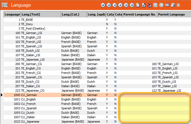Select the TE_English_LSI row
Screen dimensions: 191x124
click(97, 37)
